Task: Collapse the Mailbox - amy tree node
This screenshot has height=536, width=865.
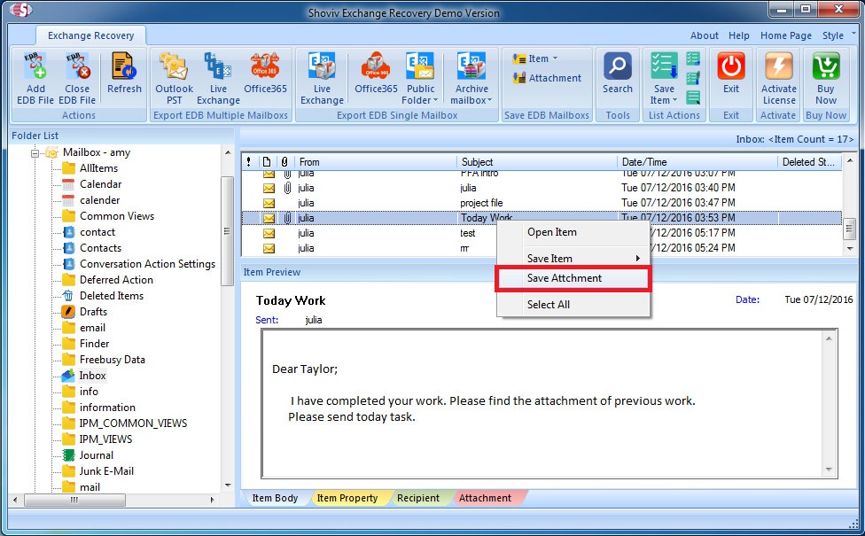Action: point(35,152)
